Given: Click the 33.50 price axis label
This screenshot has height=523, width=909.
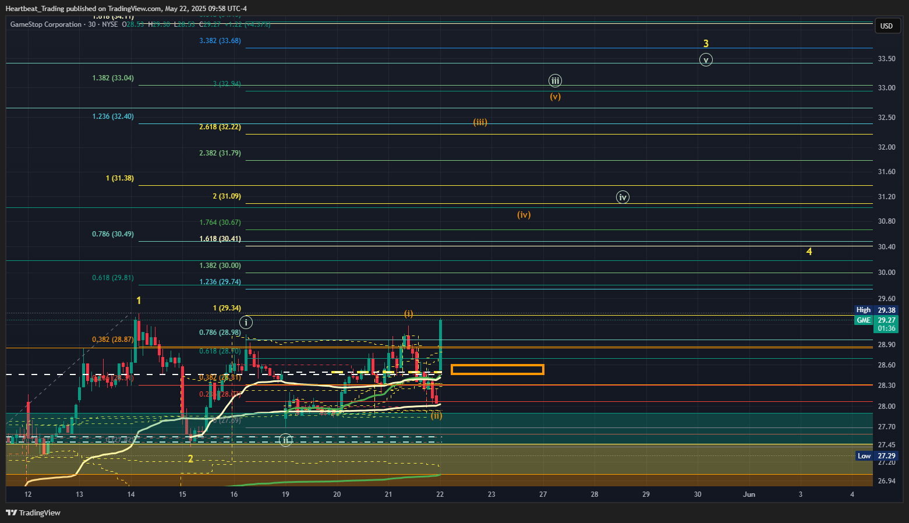Looking at the screenshot, I should coord(886,59).
